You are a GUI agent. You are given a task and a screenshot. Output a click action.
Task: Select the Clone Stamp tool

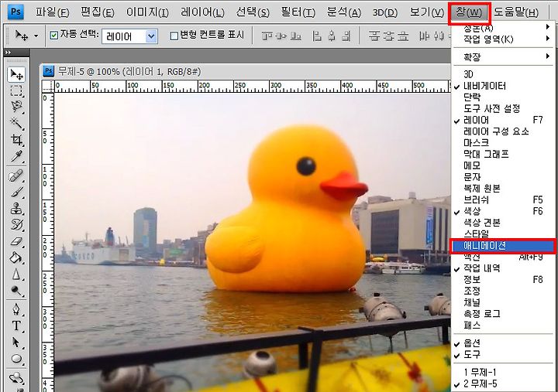(16, 209)
